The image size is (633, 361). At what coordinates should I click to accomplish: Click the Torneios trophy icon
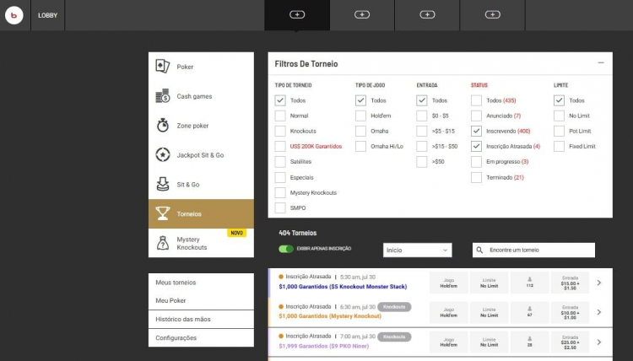[163, 213]
